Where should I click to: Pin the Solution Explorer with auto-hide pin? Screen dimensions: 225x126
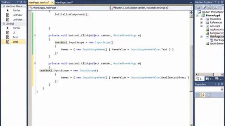coord(219,2)
